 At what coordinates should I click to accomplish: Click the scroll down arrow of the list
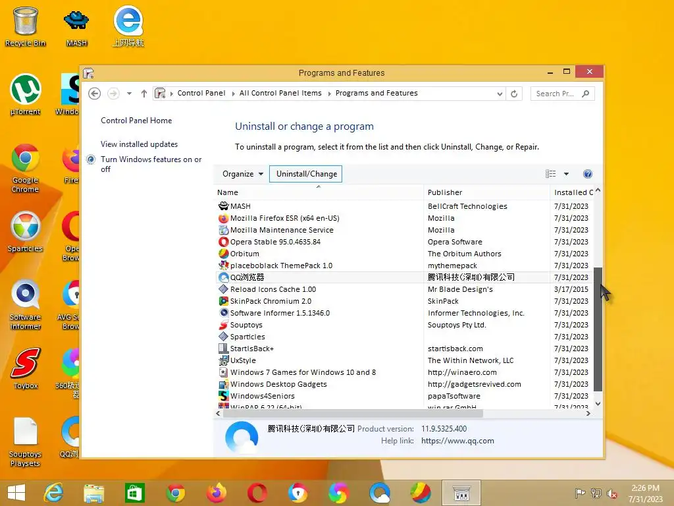pos(598,404)
